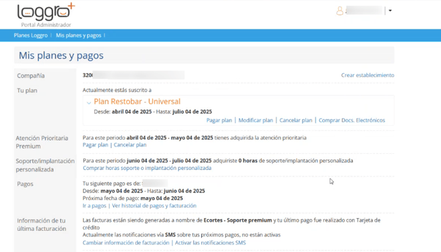
Task: Open Comprar Docs. Electrónicos link
Action: [x=352, y=121]
